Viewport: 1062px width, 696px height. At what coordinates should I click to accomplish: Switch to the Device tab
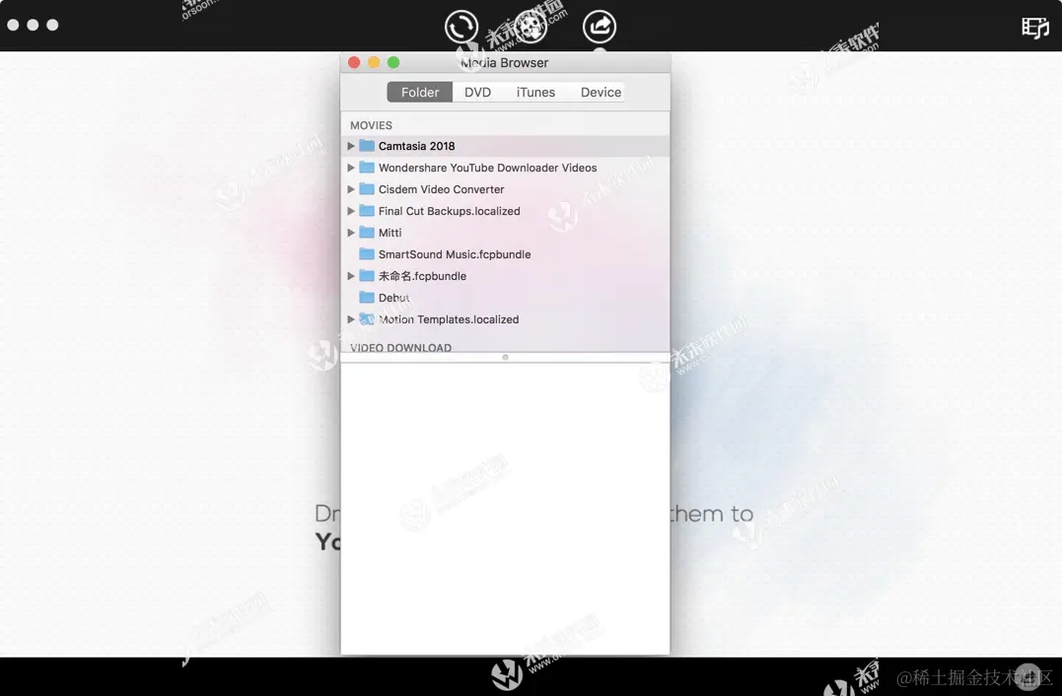pos(601,92)
